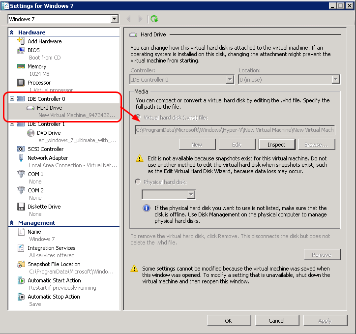Select Diskette Drive in hardware tree

click(44, 207)
